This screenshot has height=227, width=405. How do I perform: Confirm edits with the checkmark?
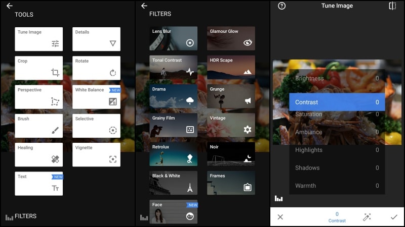(394, 217)
